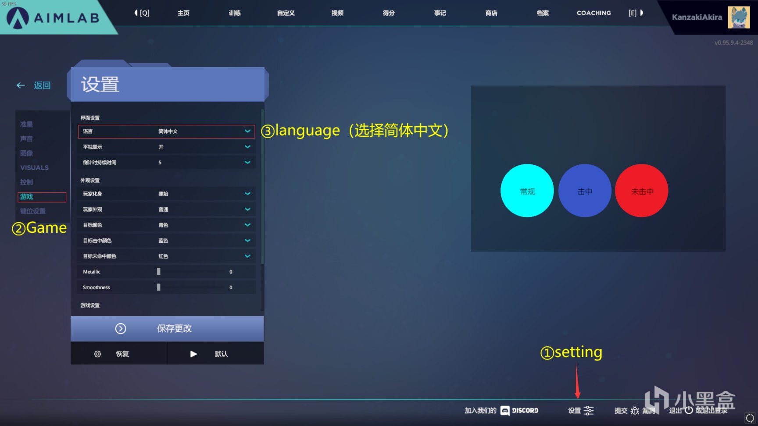The image size is (758, 426).
Task: Click the 外观设置 section heading
Action: 90,181
